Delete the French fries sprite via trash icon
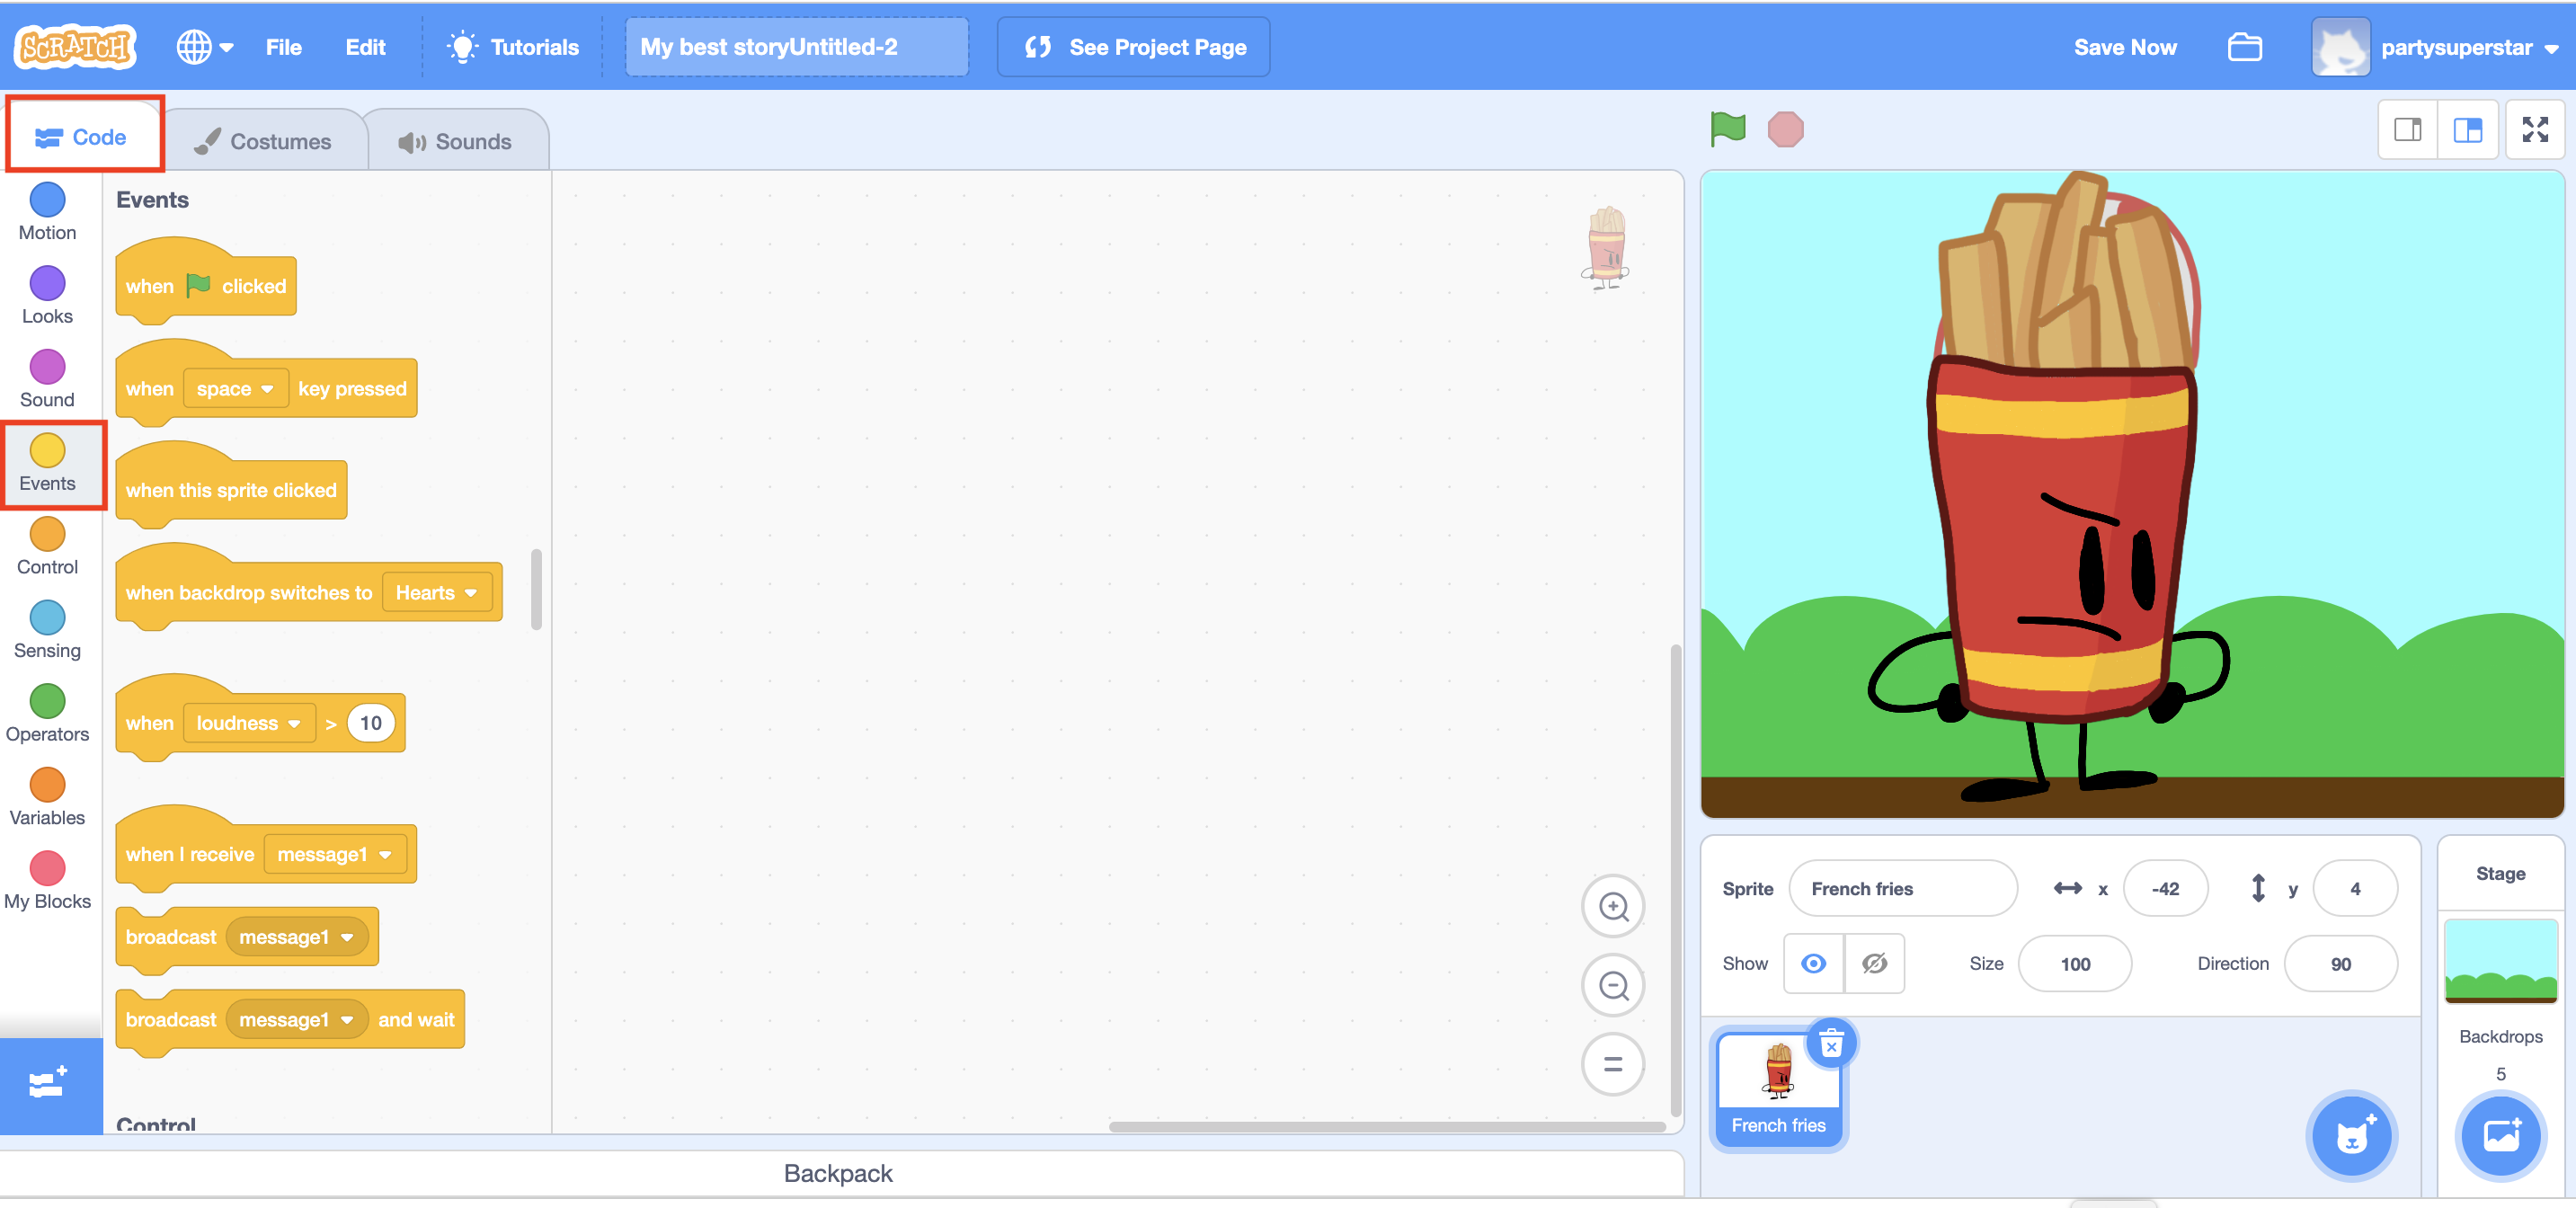Screen dimensions: 2576x1208 (x=1830, y=1045)
